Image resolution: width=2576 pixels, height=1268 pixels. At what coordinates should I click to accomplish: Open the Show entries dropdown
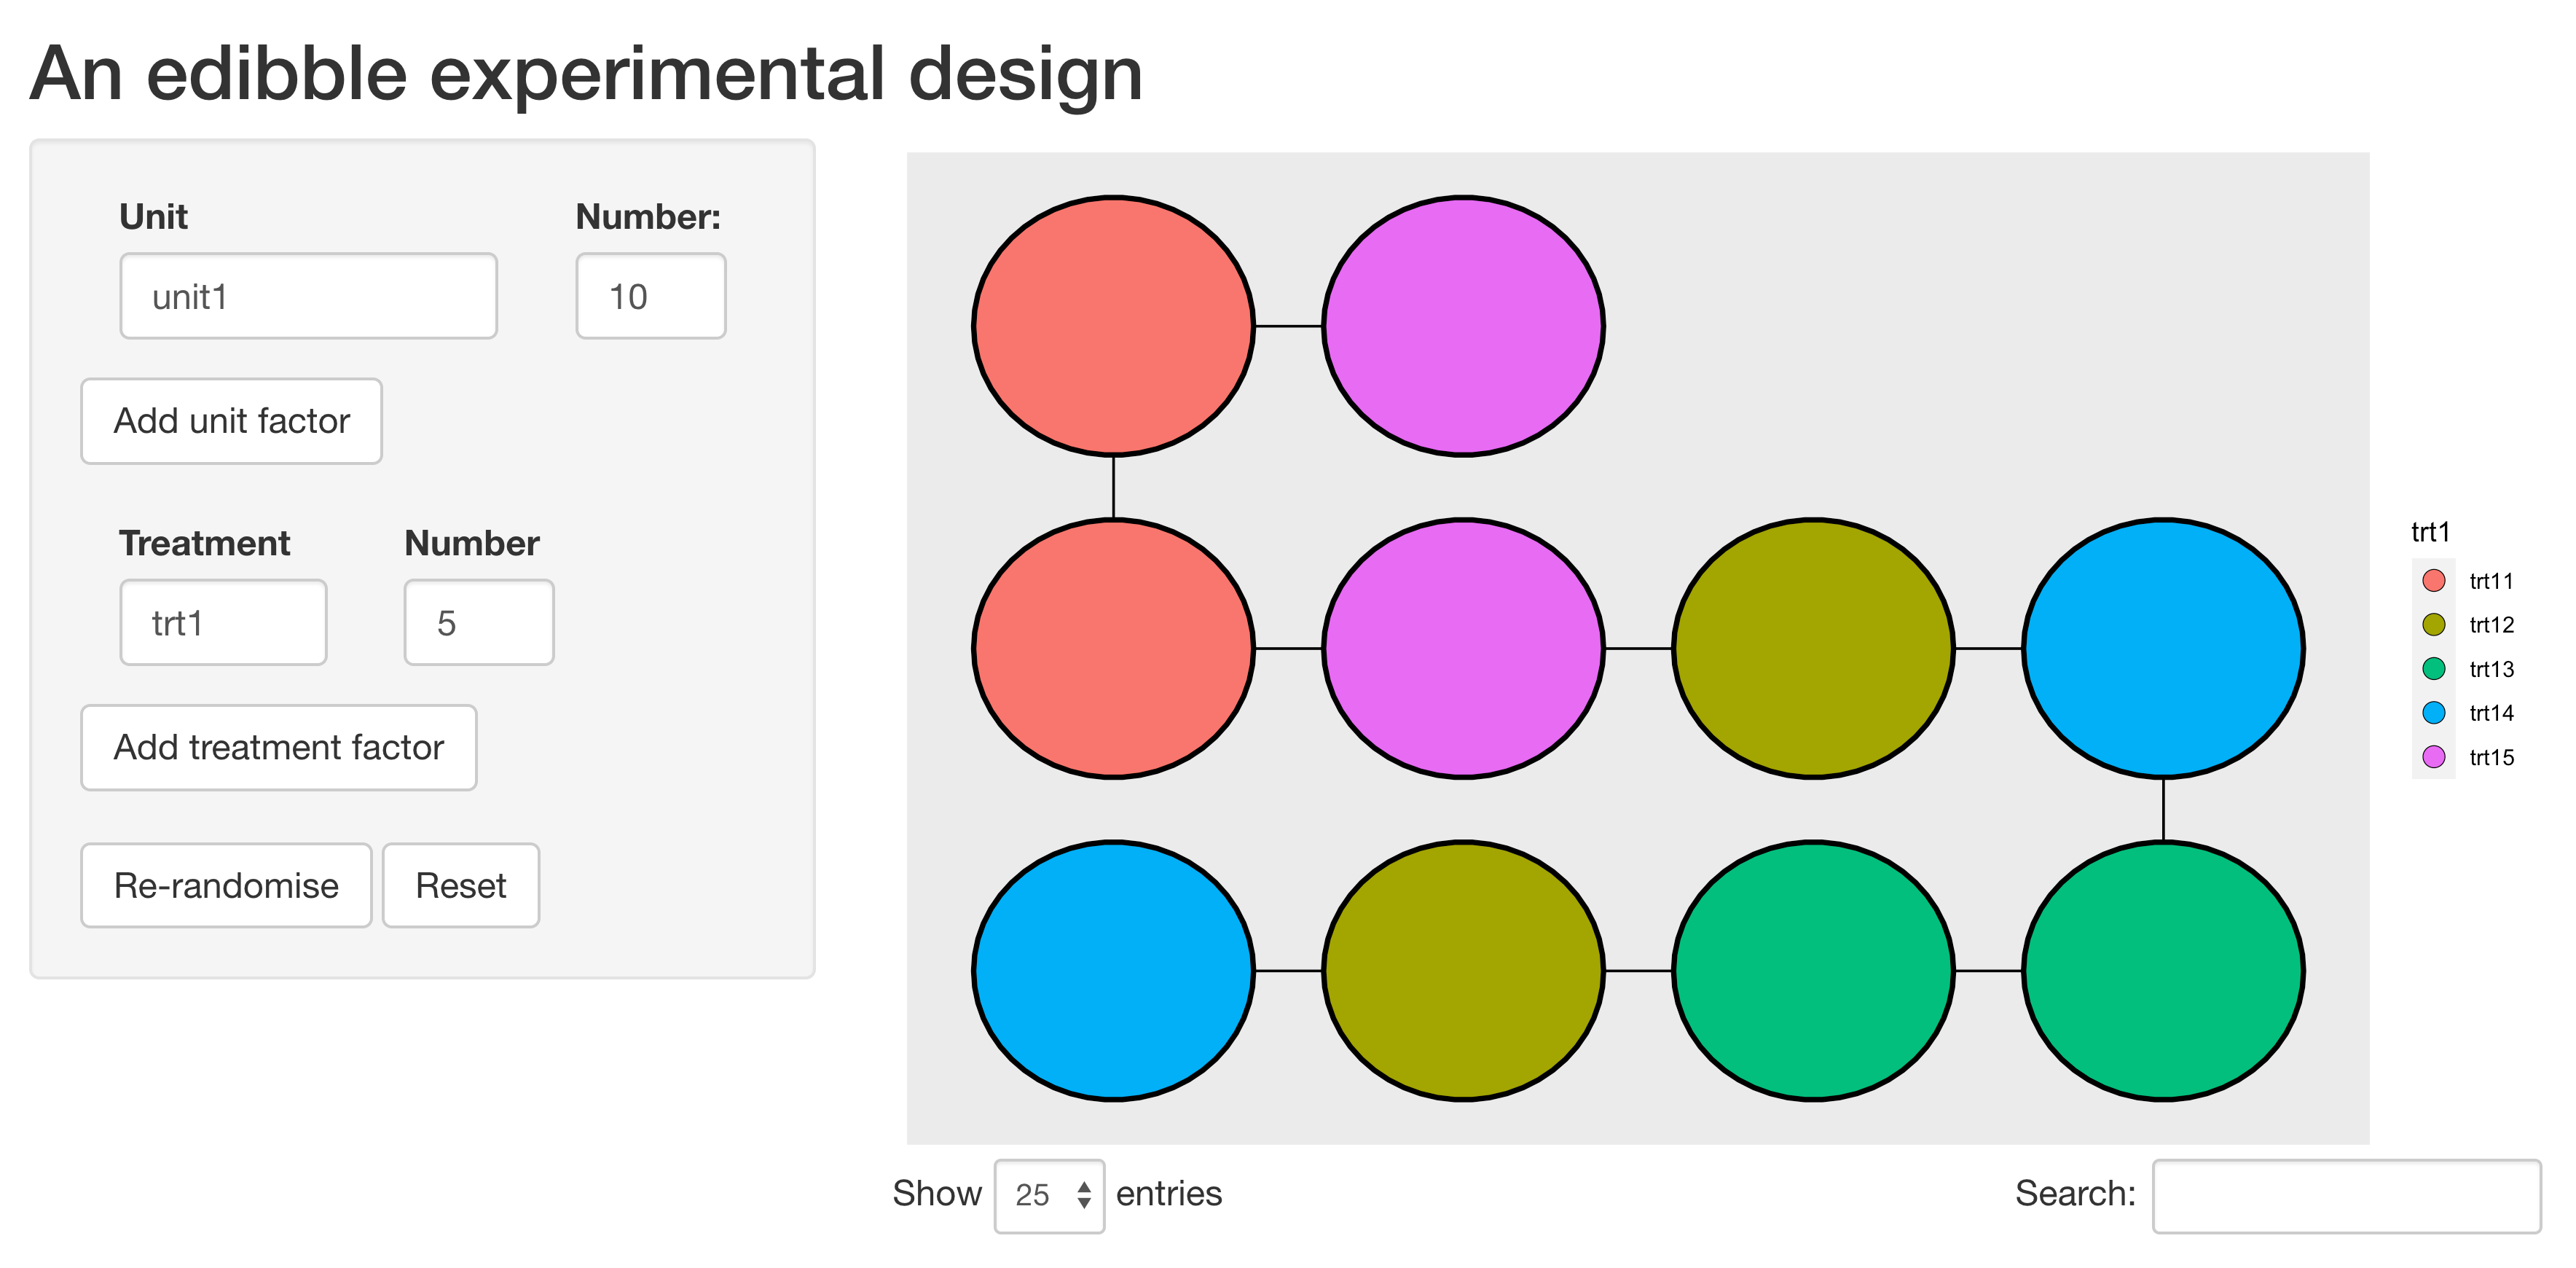point(1049,1195)
